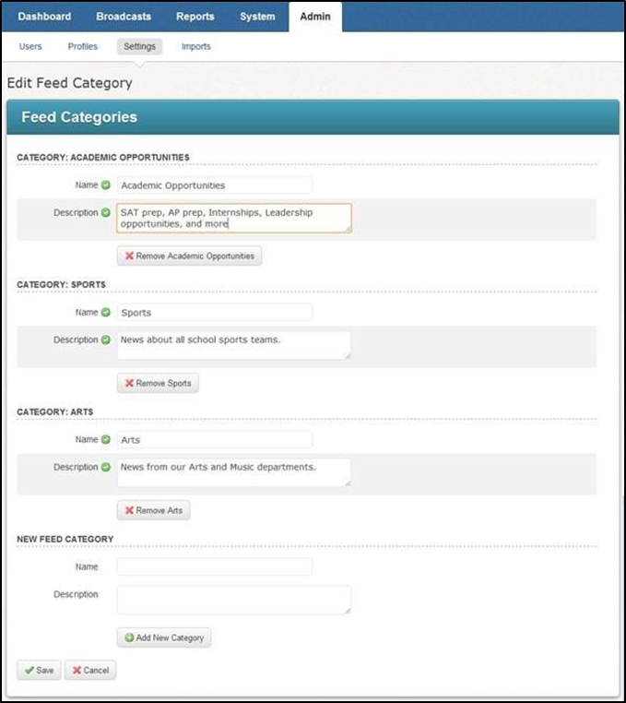Go to the Reports tab
626x703 pixels.
pos(195,17)
